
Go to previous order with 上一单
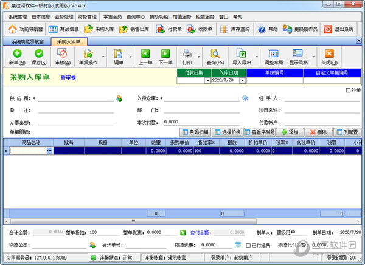145,57
